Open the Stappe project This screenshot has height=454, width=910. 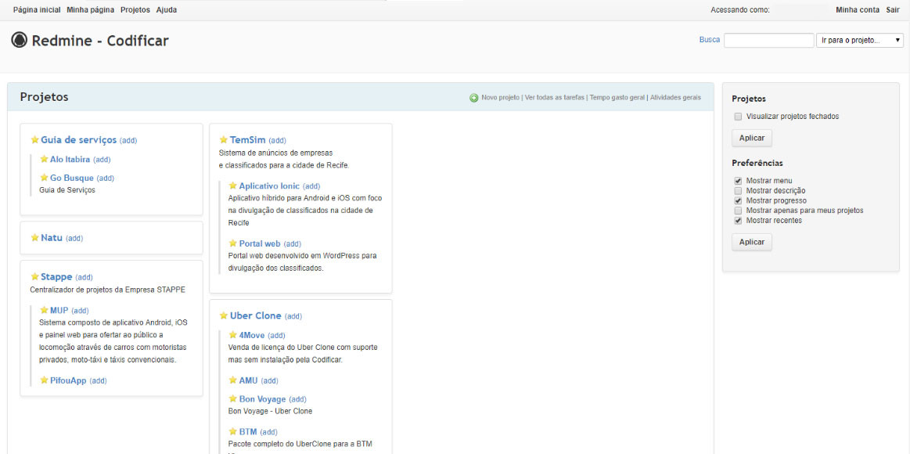click(56, 276)
